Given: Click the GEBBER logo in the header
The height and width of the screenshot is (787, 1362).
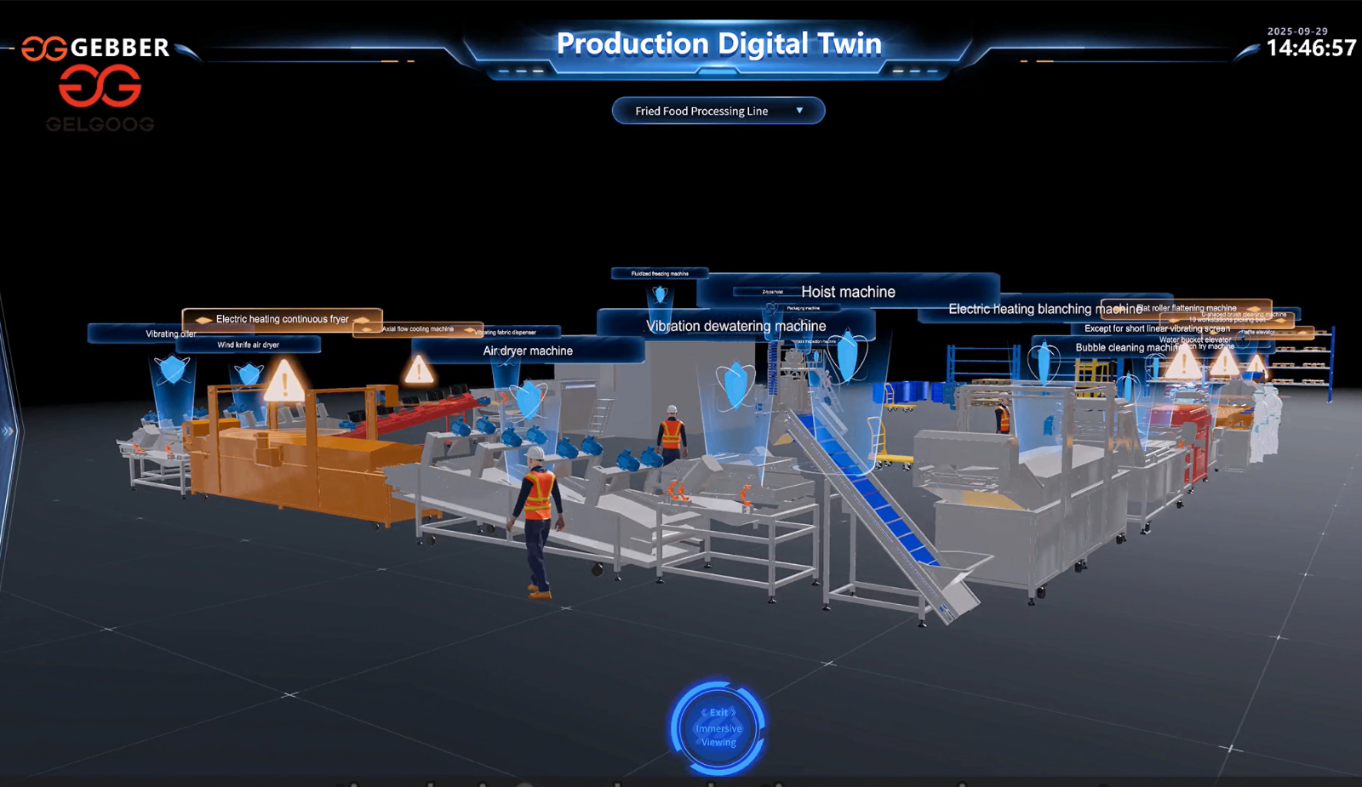Looking at the screenshot, I should (x=95, y=48).
